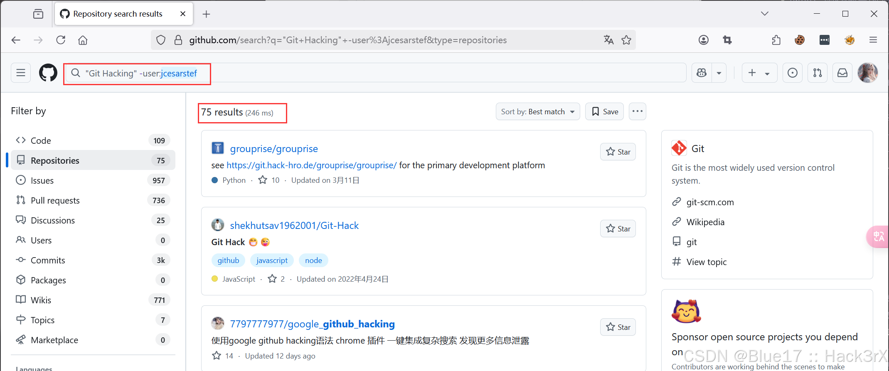This screenshot has width=889, height=371.
Task: Filter by Packages results
Action: [x=93, y=280]
